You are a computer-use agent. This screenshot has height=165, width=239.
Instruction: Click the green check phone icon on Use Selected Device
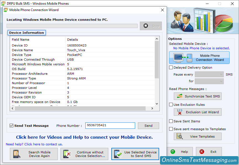click(x=118, y=154)
